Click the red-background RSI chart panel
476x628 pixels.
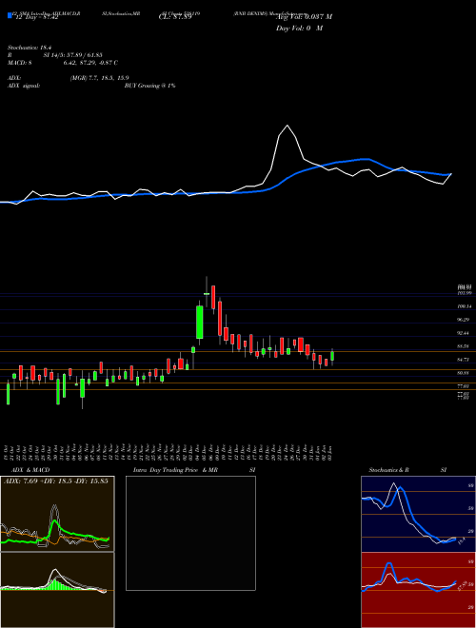[418, 590]
